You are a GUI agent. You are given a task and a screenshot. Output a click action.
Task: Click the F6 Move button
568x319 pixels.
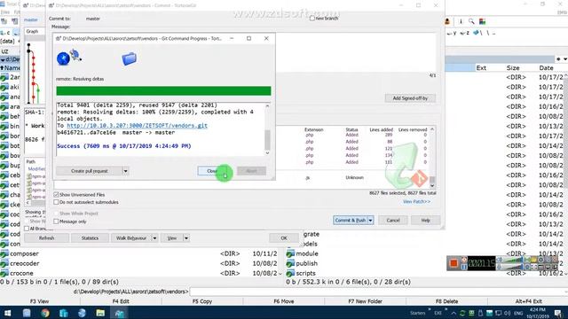coord(284,301)
